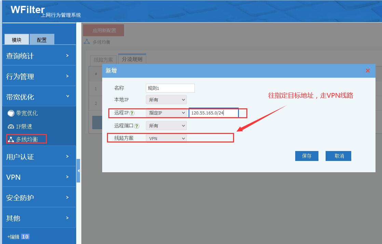Close the 新增 dialog with the red X

(x=368, y=71)
